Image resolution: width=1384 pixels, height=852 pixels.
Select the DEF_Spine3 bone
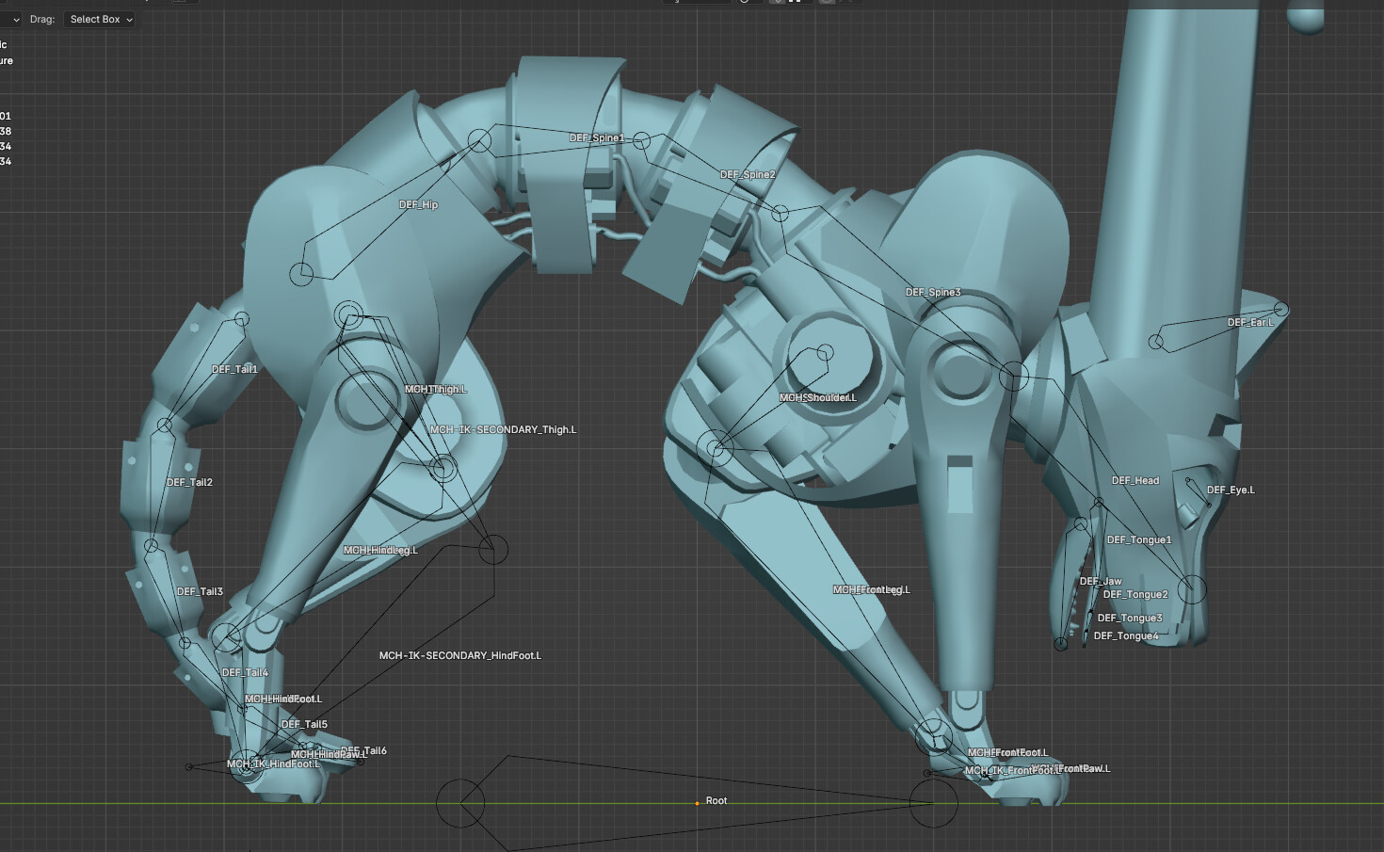point(933,292)
